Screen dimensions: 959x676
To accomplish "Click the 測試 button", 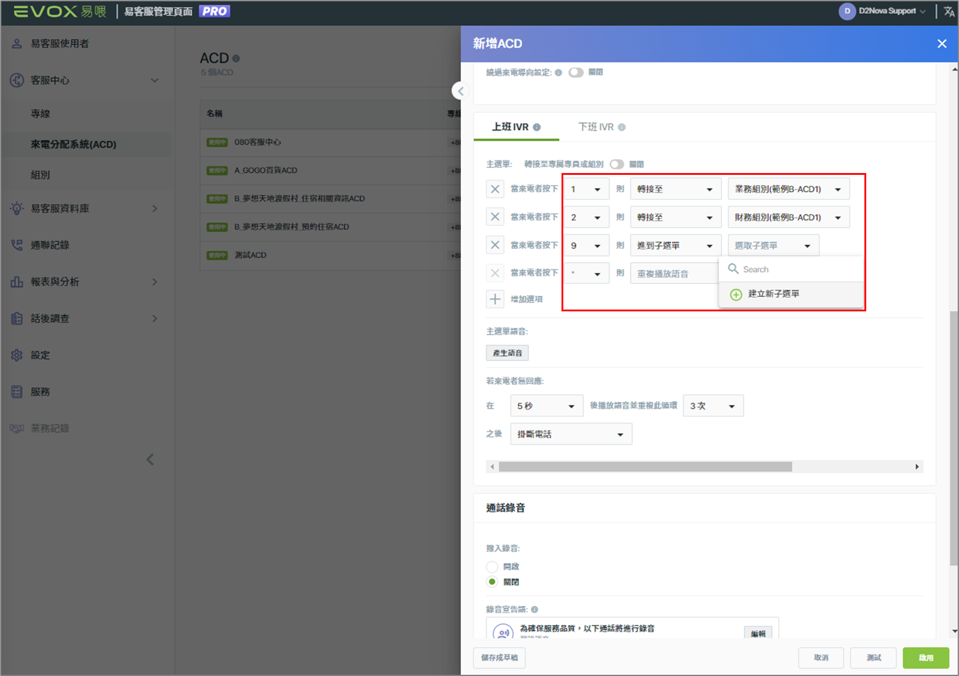I will tap(873, 657).
